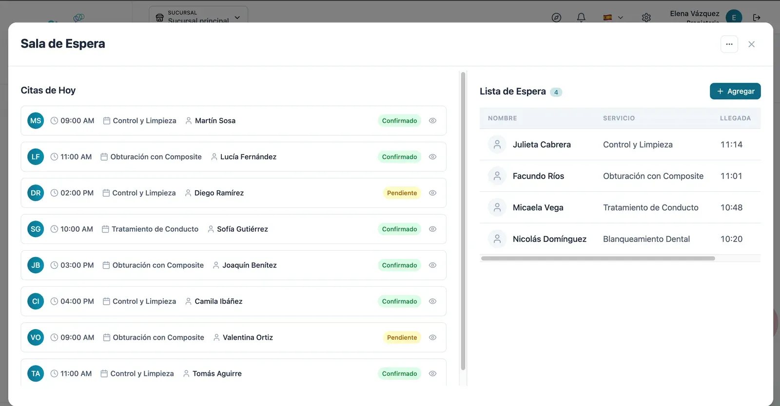This screenshot has height=406, width=780.
Task: Click the horizontal scrollbar under Lista de Espera
Action: pos(598,258)
